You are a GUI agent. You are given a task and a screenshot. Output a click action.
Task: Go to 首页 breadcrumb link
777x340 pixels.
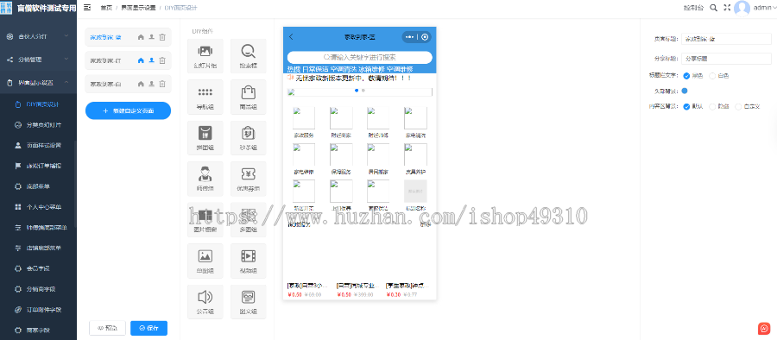[106, 8]
